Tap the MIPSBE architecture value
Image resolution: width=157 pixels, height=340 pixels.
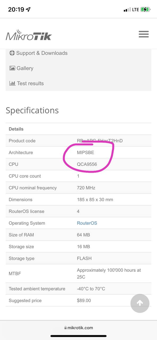pyautogui.click(x=86, y=152)
